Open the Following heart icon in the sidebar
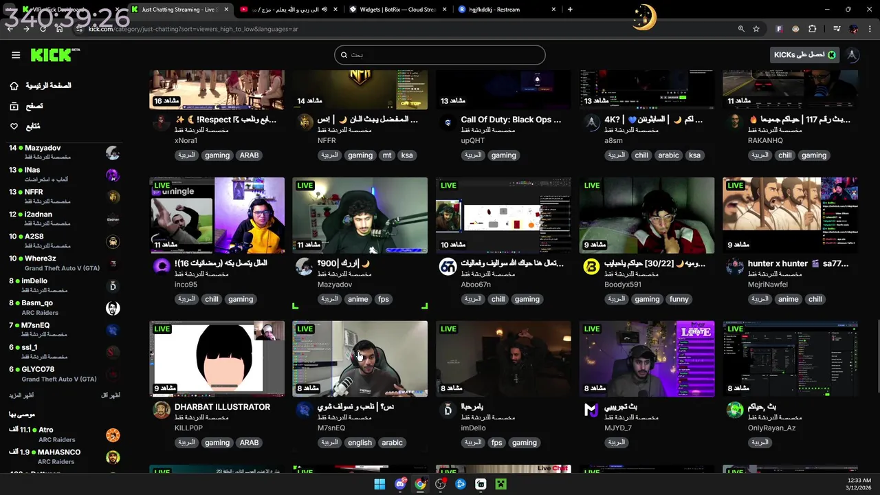Viewport: 880px width, 495px height. pyautogui.click(x=14, y=126)
